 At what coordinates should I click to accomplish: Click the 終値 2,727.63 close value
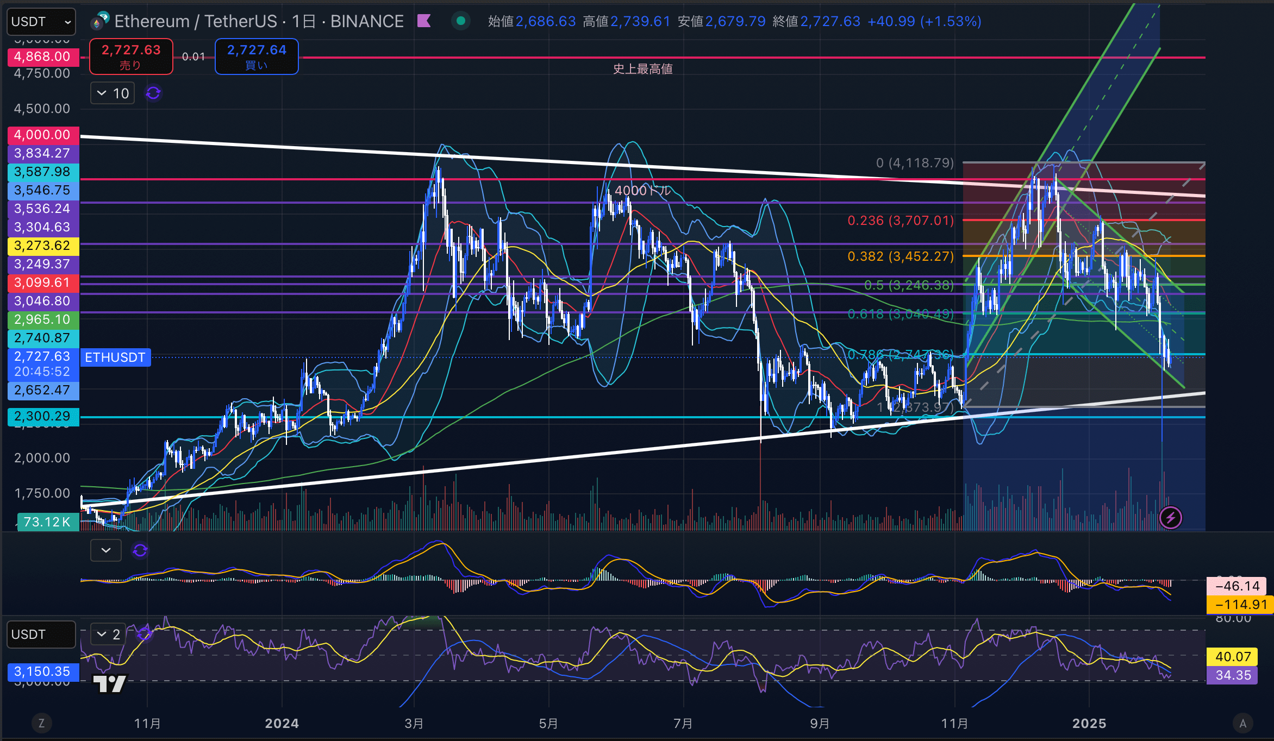click(816, 21)
